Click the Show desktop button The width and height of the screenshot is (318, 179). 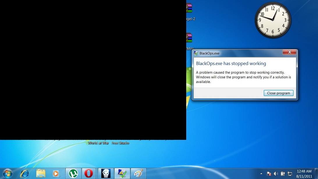(x=316, y=173)
